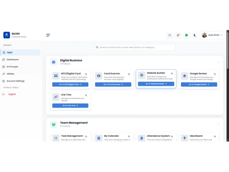Open Arpit Shah profile dropdown
This screenshot has height=172, width=229.
(x=212, y=35)
